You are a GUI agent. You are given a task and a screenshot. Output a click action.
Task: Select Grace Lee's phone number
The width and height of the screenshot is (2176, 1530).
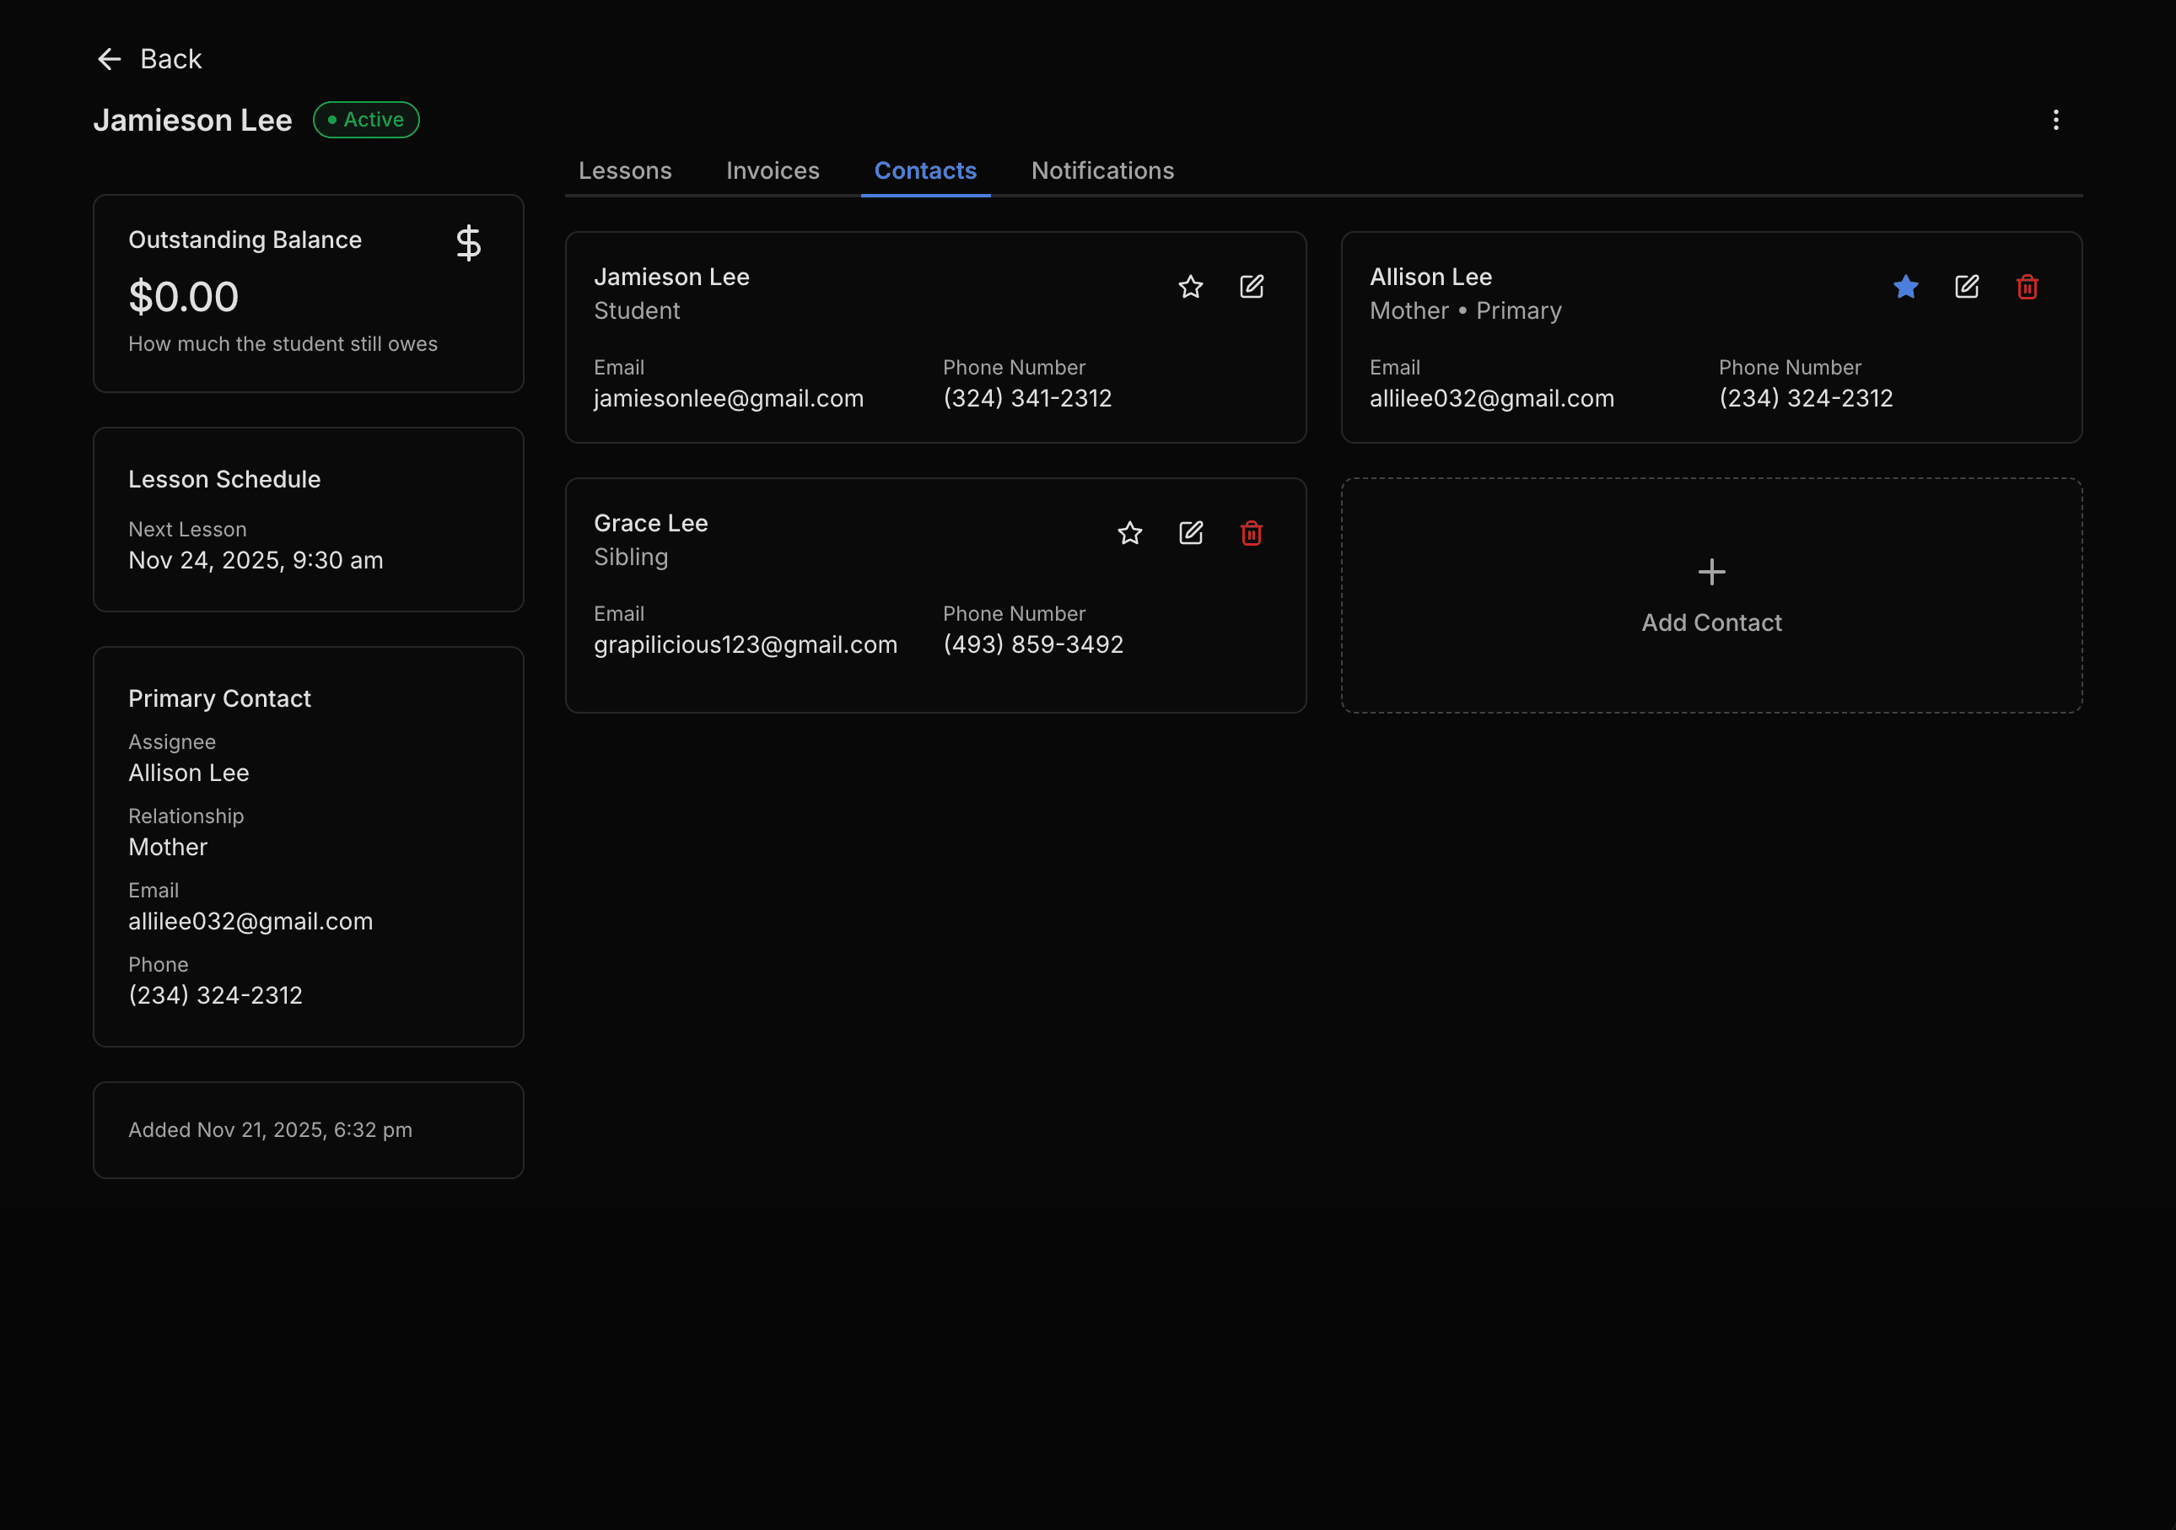(1033, 644)
